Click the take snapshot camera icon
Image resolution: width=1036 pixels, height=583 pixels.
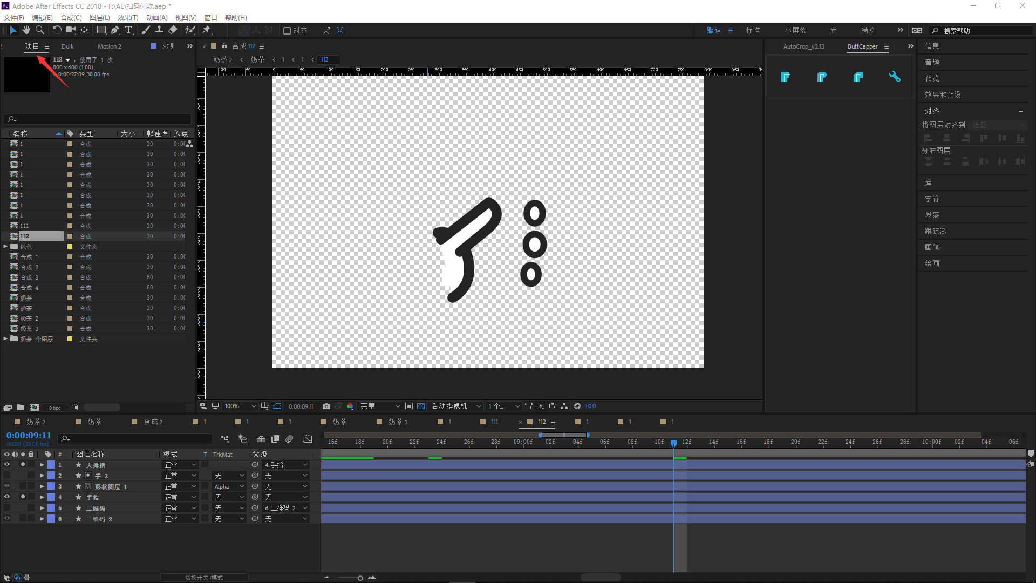point(326,406)
